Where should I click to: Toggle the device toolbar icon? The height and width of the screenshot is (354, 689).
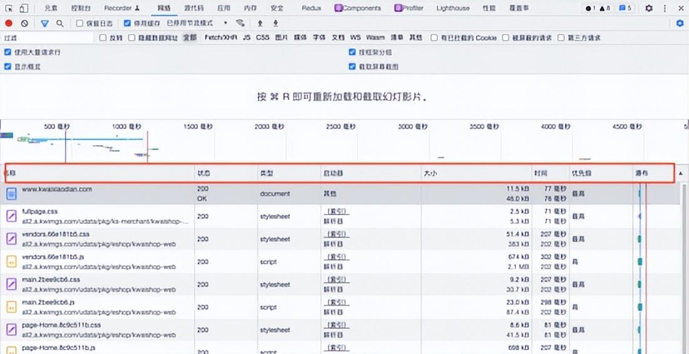pyautogui.click(x=24, y=8)
